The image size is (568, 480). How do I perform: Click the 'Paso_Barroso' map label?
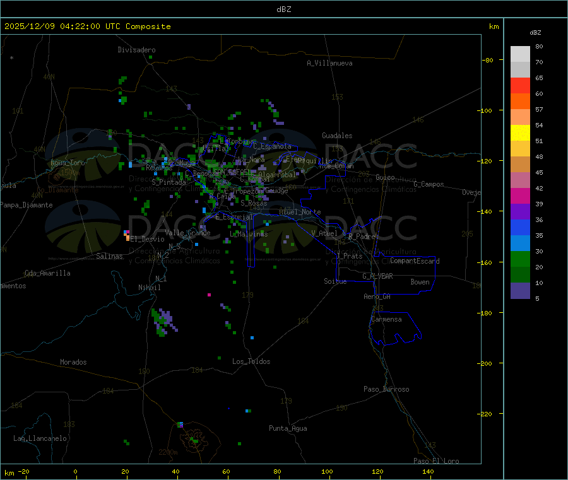[x=386, y=389]
